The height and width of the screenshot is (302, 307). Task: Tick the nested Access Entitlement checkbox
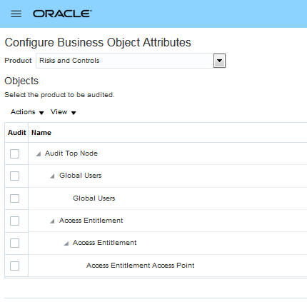pyautogui.click(x=15, y=243)
